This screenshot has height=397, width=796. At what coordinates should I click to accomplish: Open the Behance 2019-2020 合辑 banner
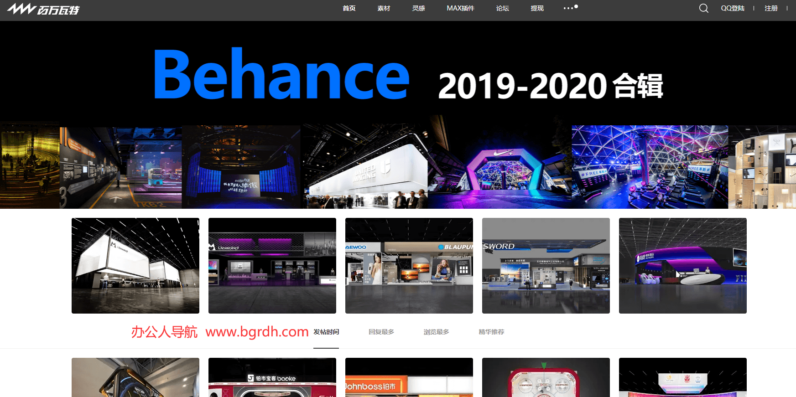(x=398, y=114)
